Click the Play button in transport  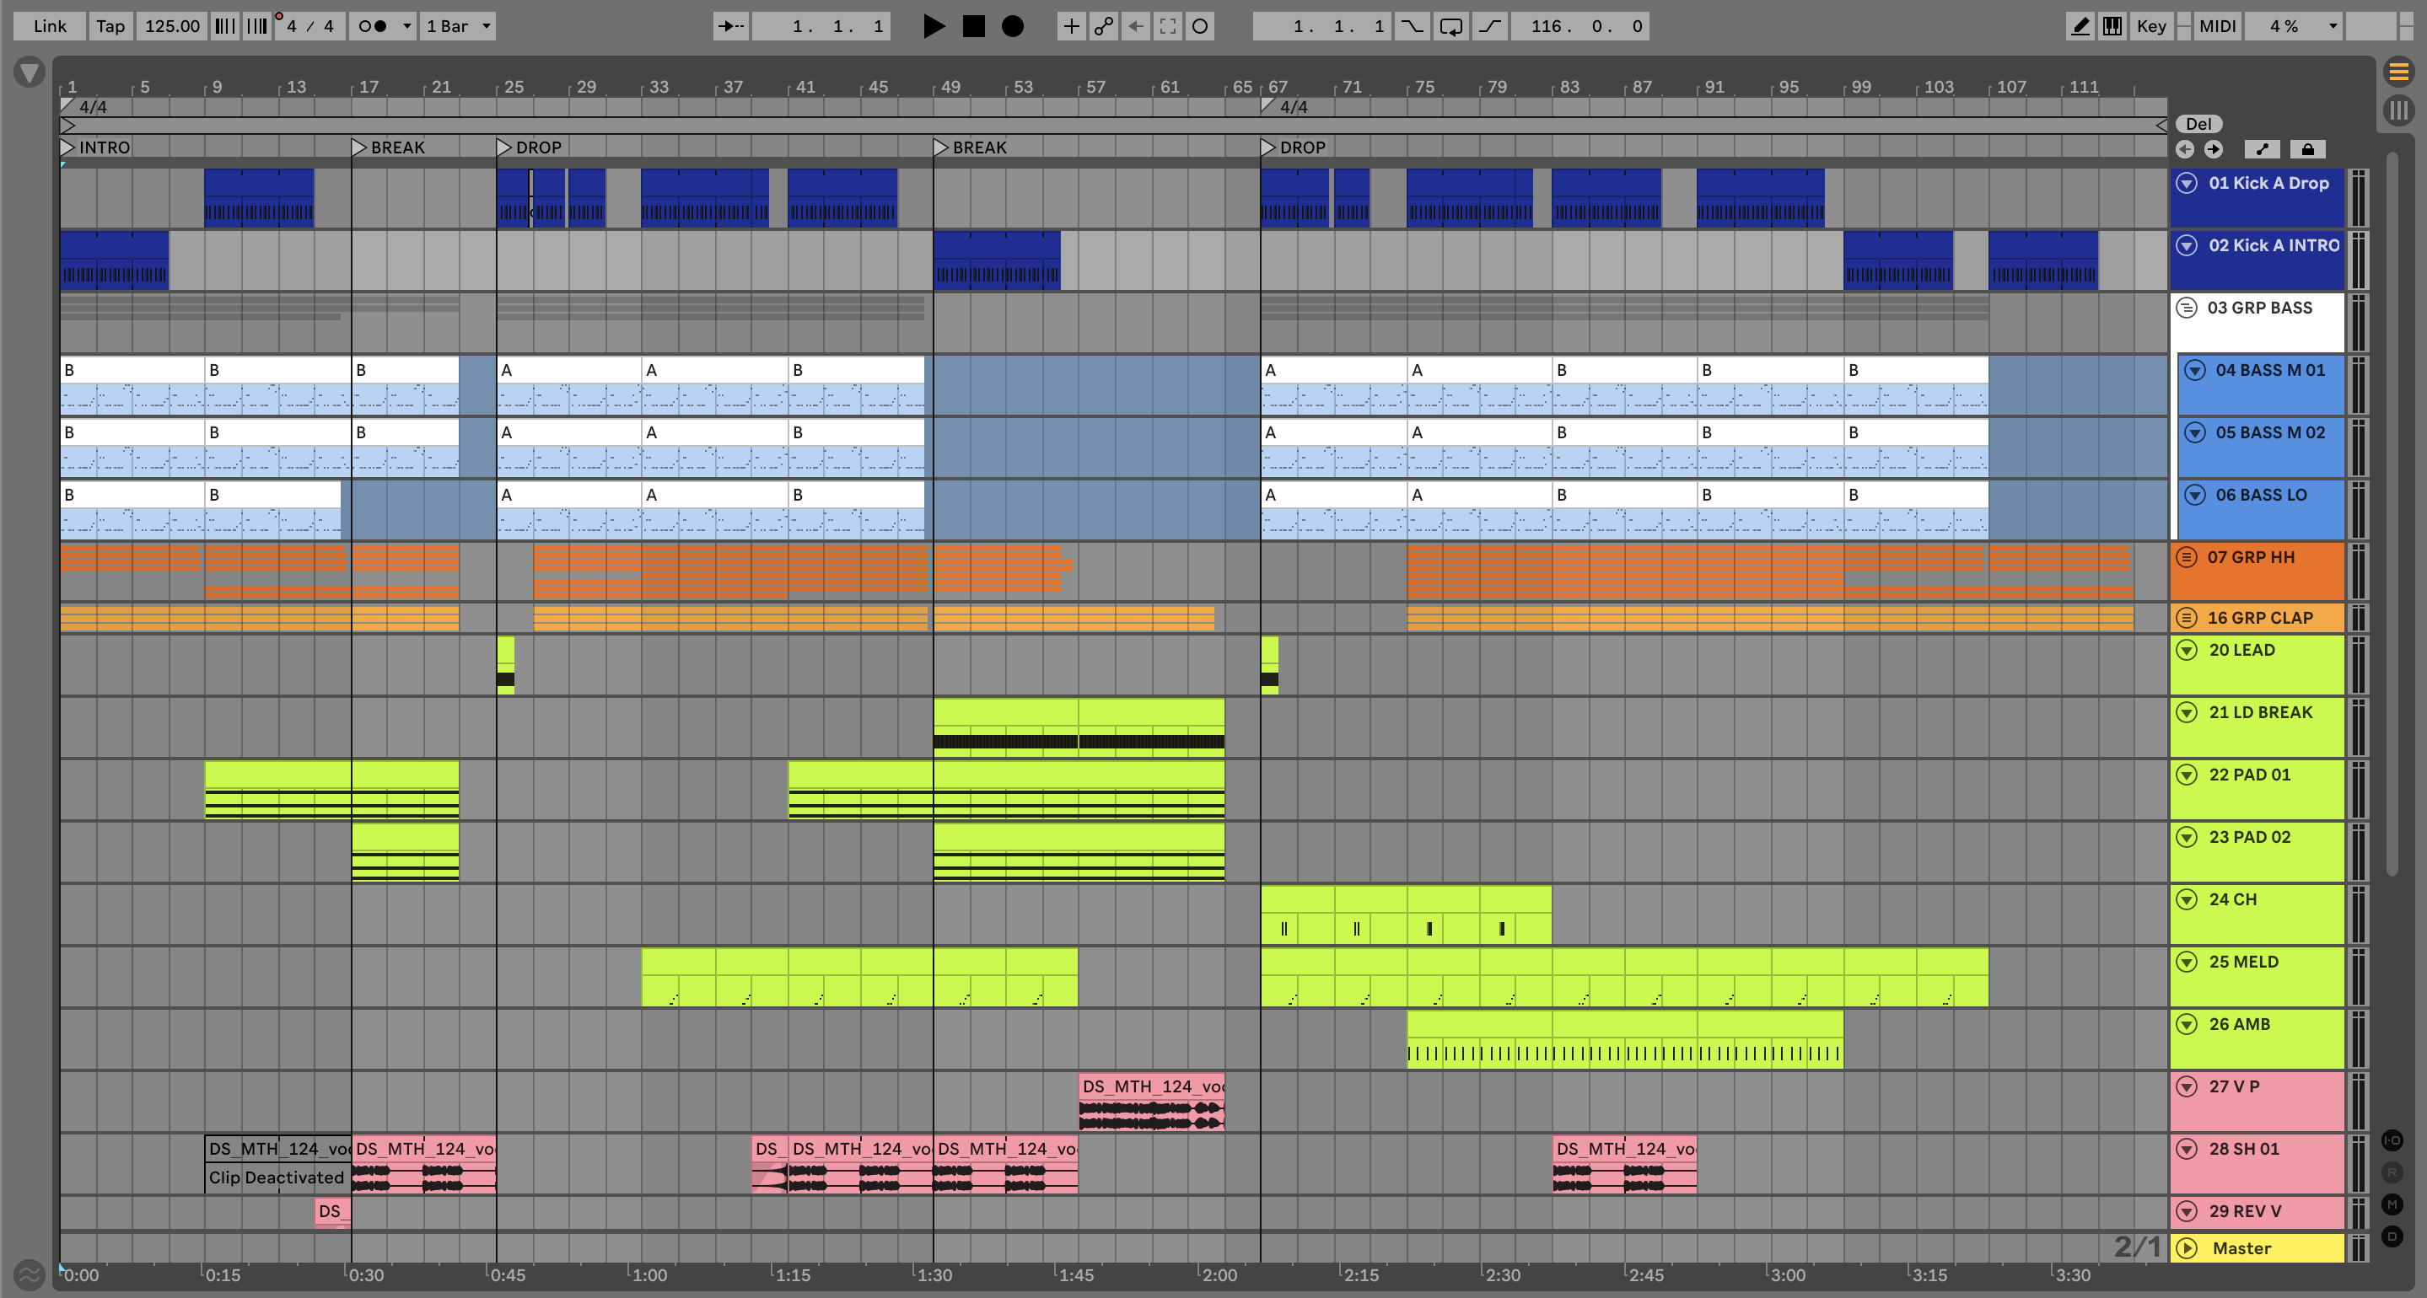point(933,25)
